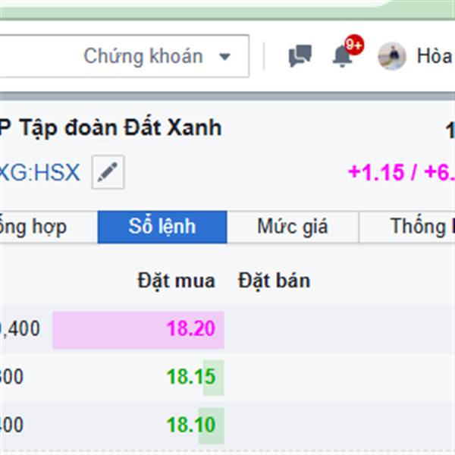Screen dimensions: 455x455
Task: Open the Tổng hợp tab
Action: (49, 227)
